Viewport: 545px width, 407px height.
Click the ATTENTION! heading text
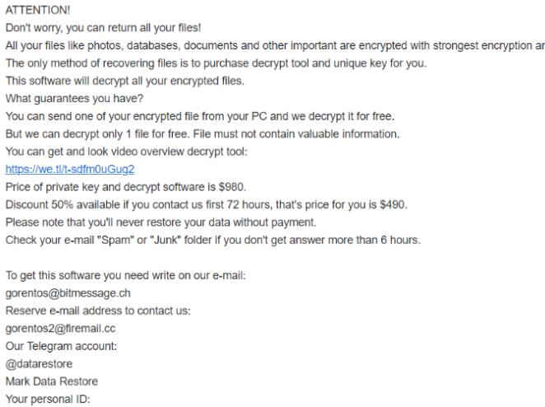37,9
